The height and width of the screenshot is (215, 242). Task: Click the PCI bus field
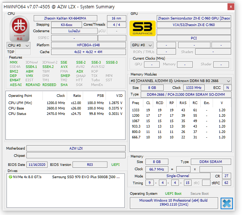coord(194,38)
